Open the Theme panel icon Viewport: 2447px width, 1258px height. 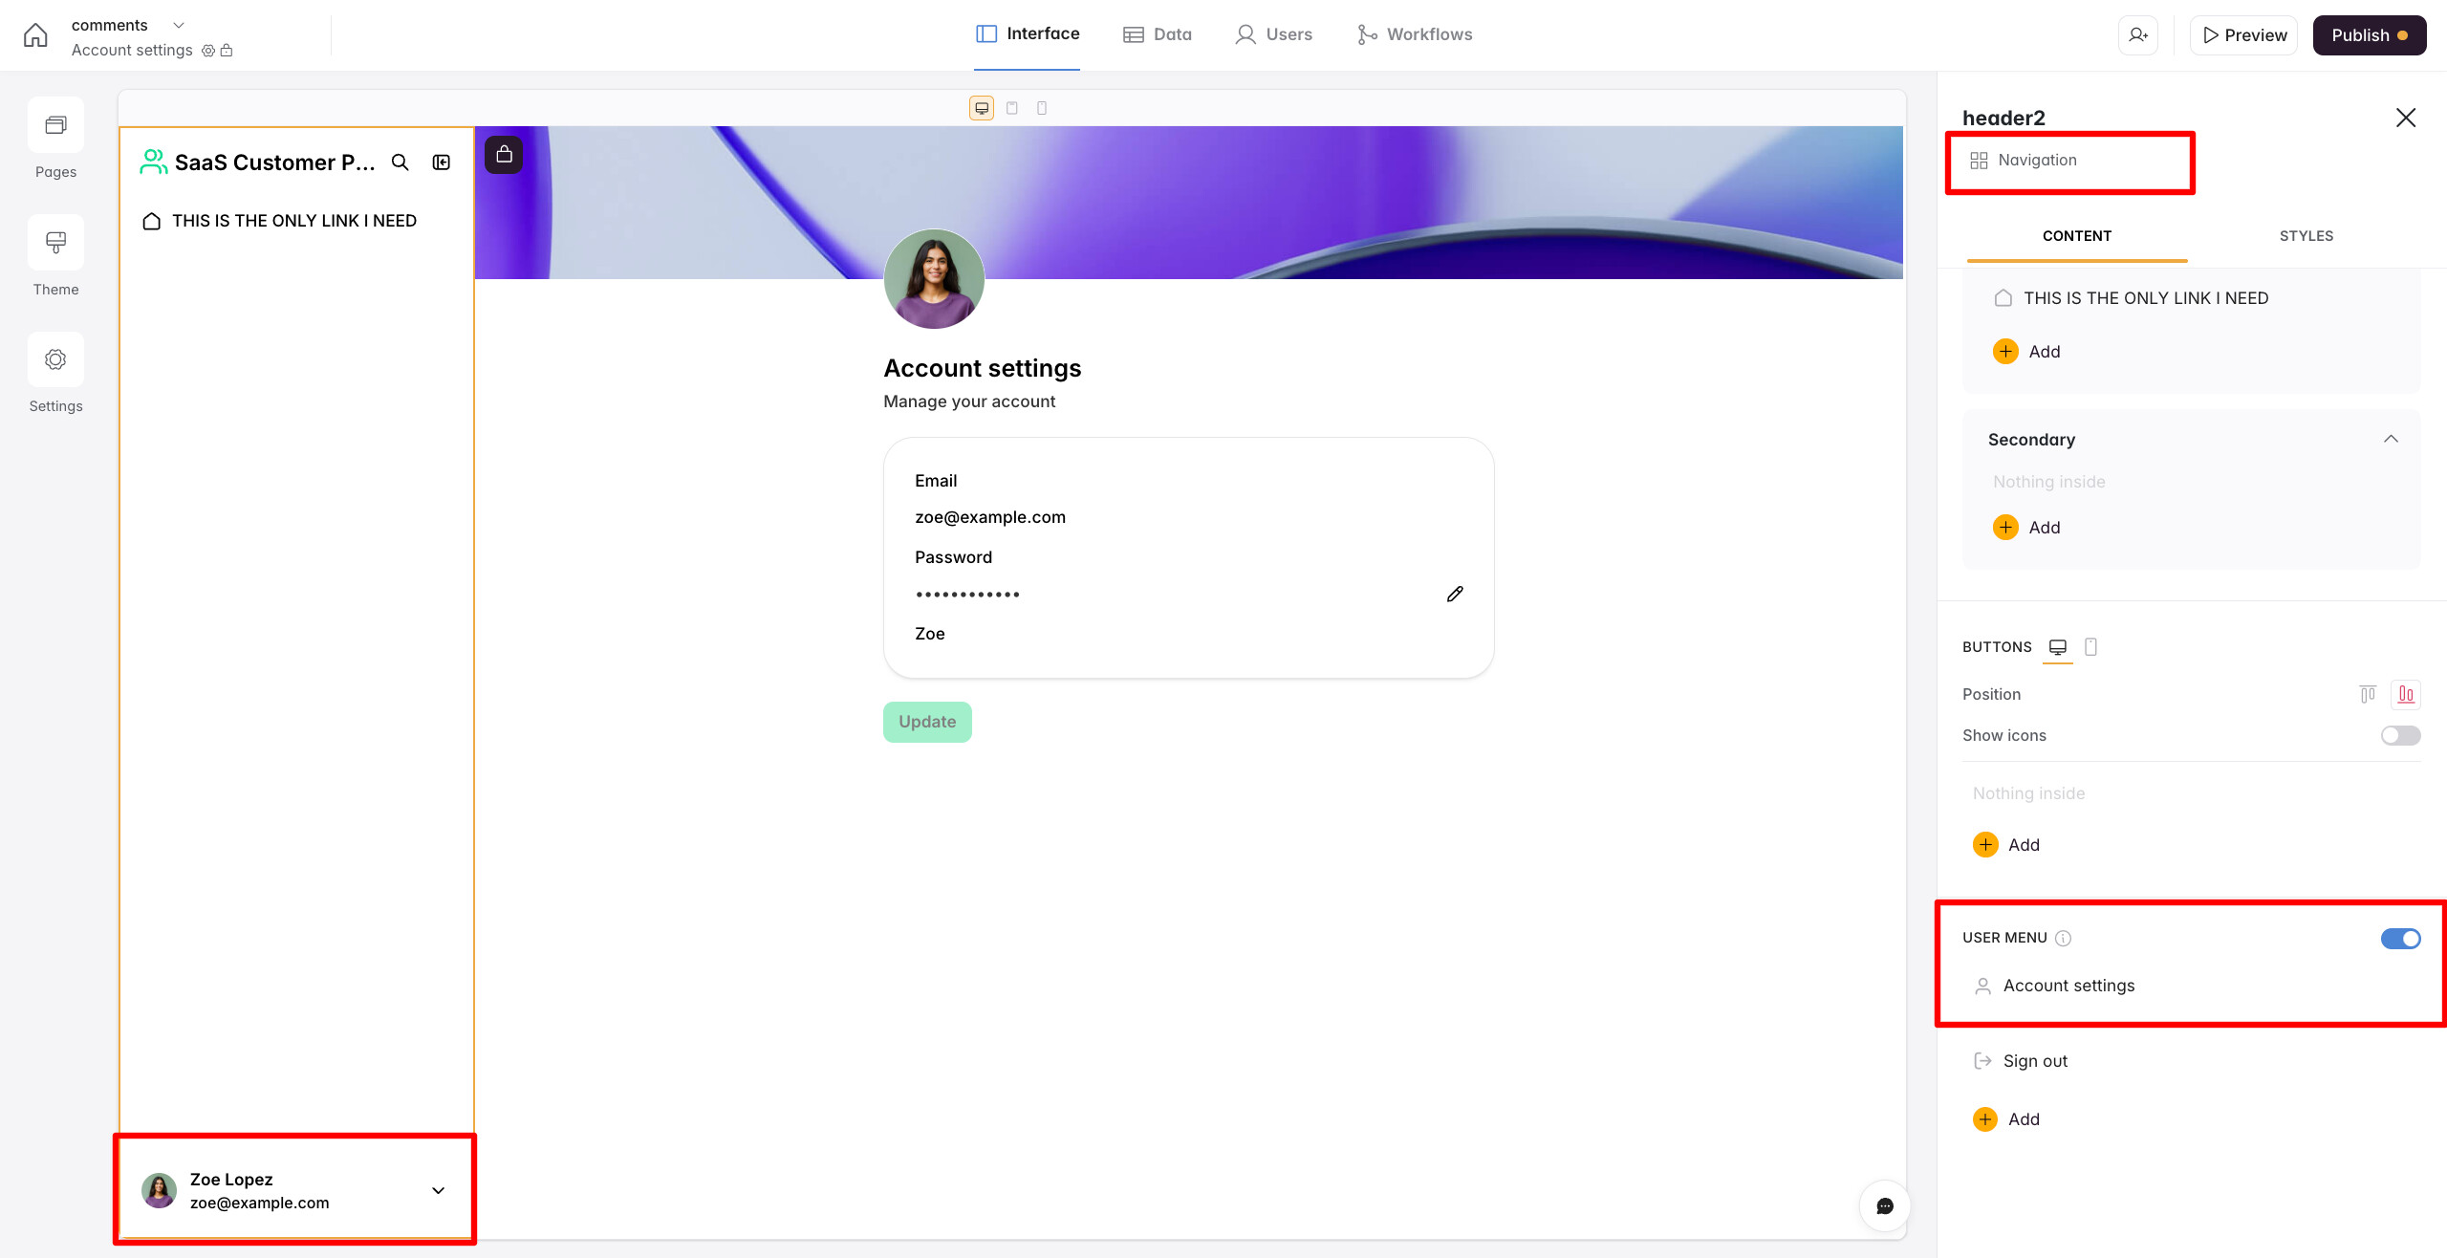click(55, 243)
